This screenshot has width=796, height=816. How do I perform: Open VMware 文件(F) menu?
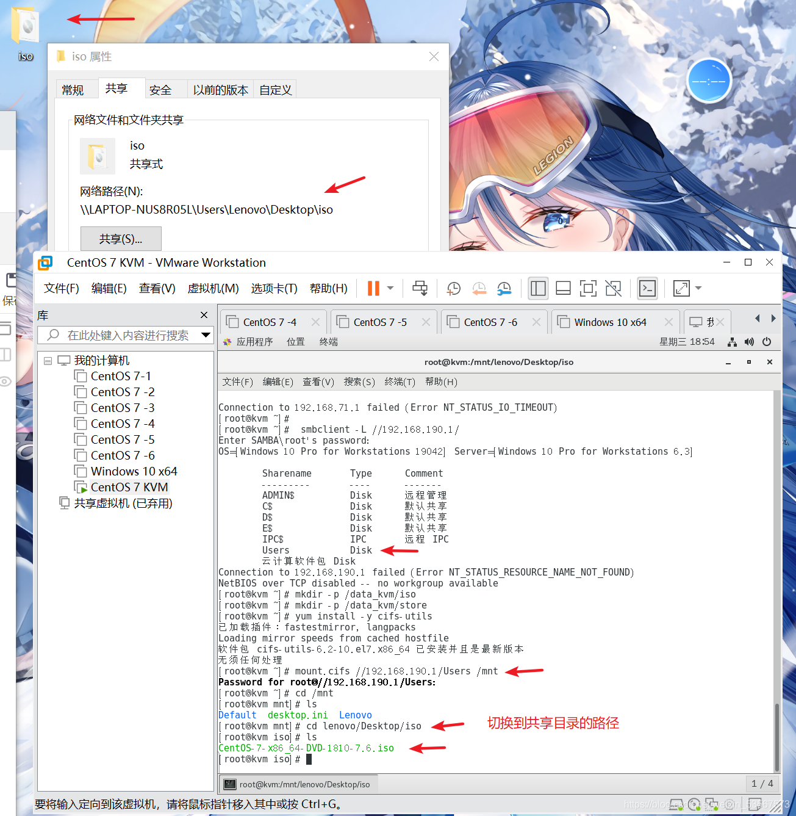click(x=62, y=288)
